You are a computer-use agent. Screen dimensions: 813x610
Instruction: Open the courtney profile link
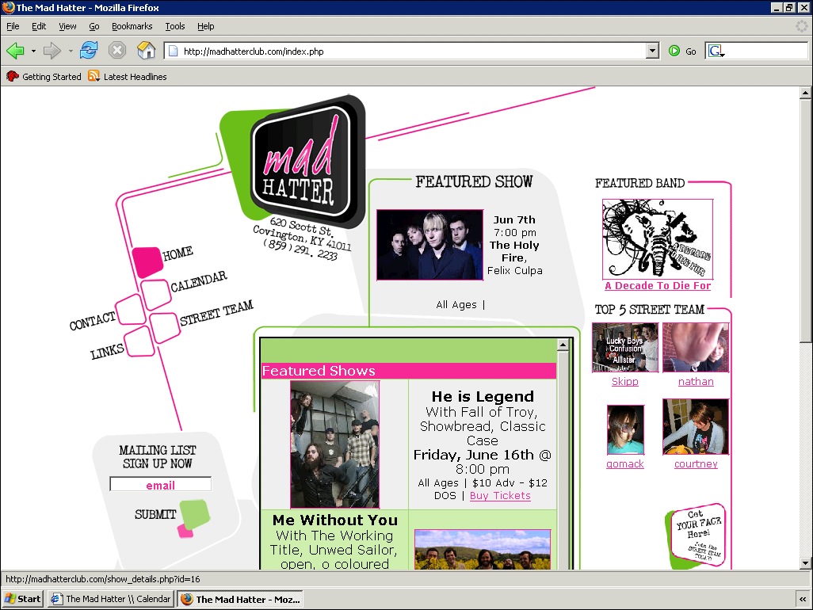point(696,464)
